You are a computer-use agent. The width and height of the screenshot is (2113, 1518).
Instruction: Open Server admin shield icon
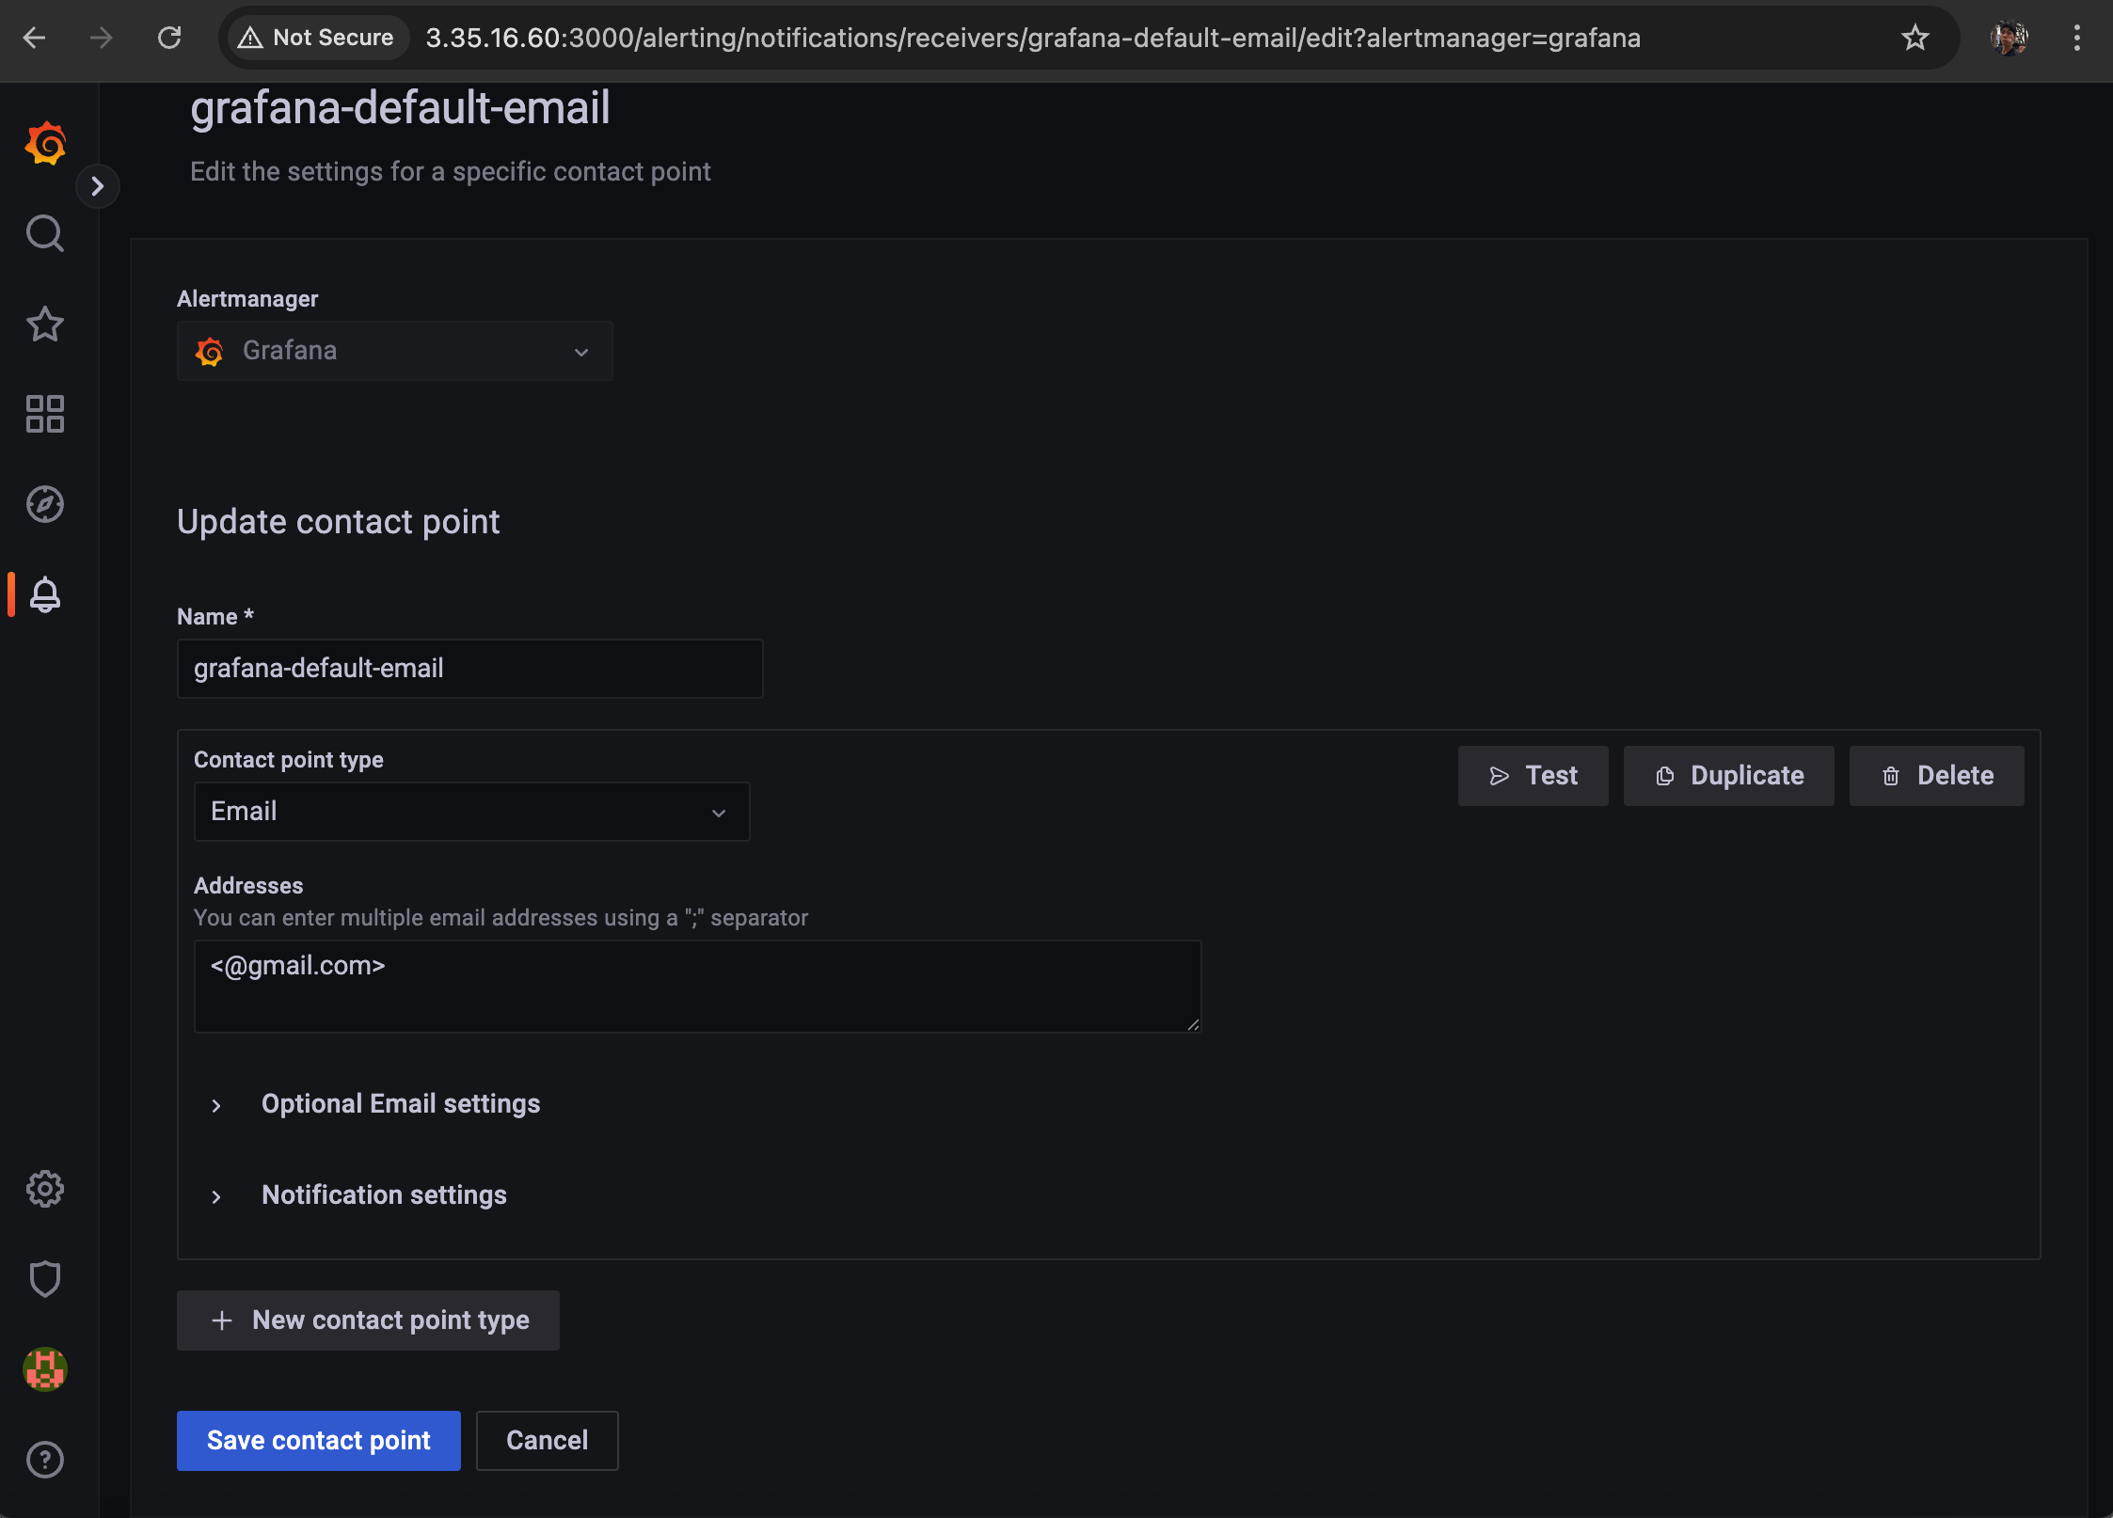[45, 1279]
